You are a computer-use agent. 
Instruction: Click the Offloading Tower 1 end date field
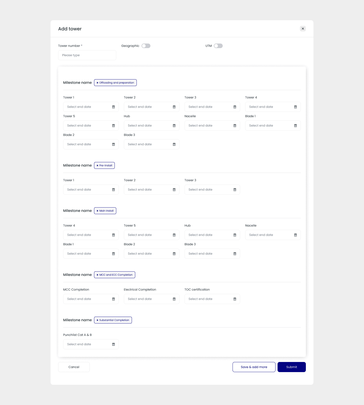(x=91, y=107)
